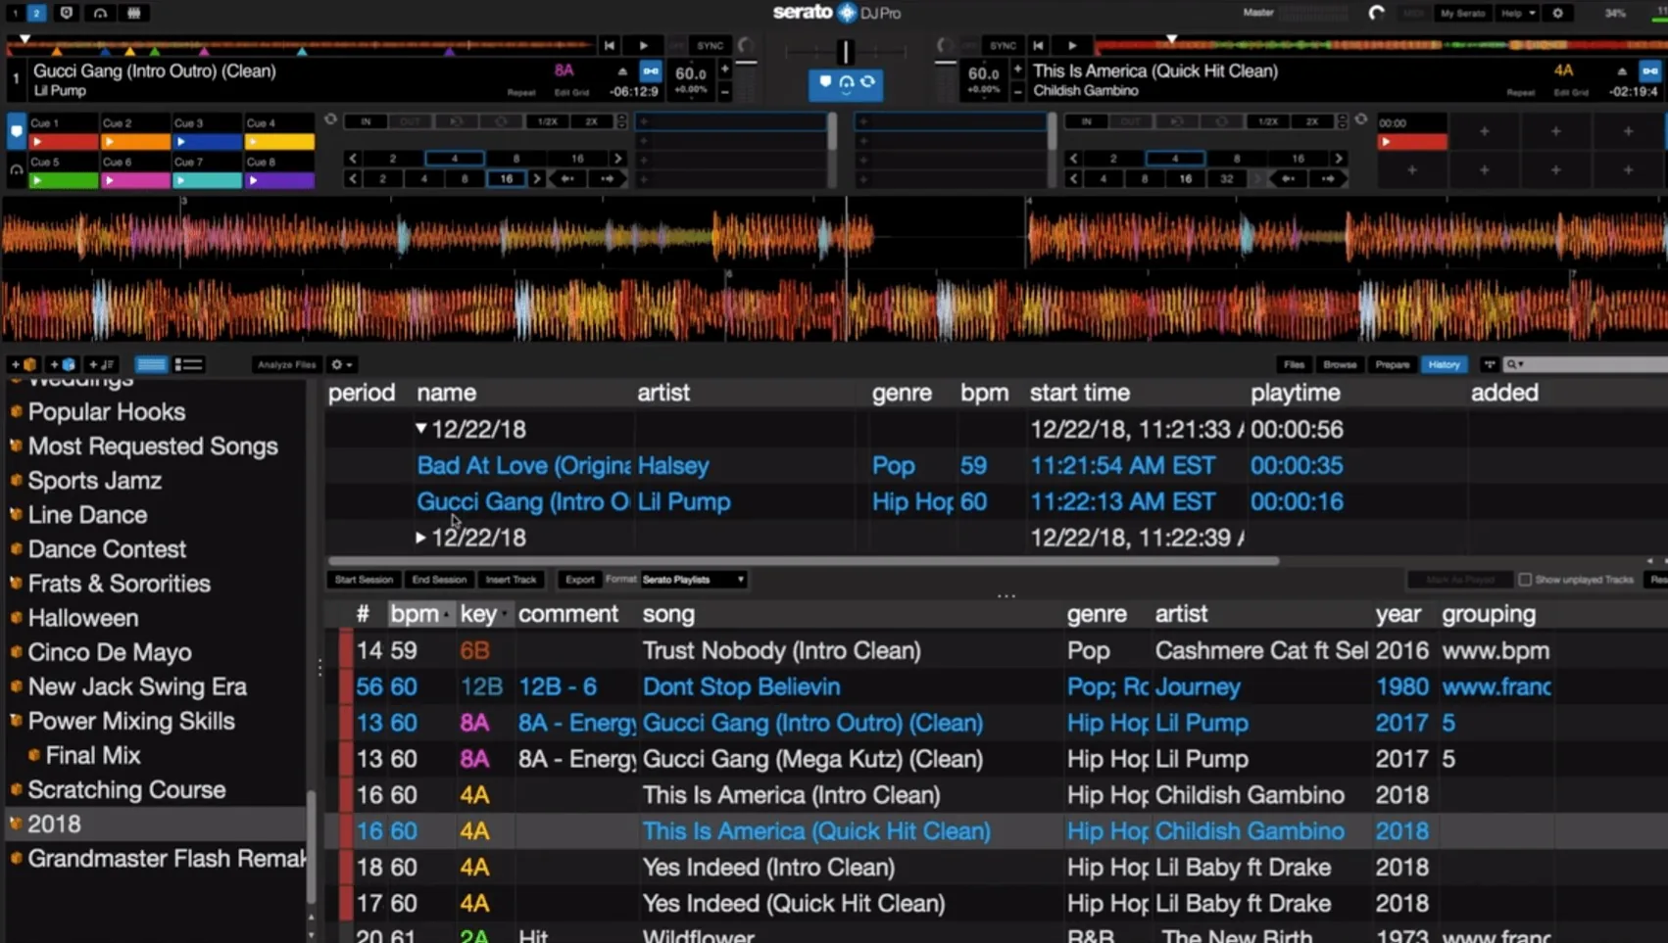The width and height of the screenshot is (1668, 943).
Task: Toggle keylock on deck 1
Action: (x=651, y=71)
